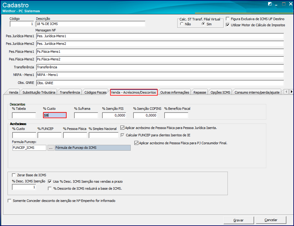
Task: Toggle Calcular FUNCEP para clientes Isentos de IE
Action: (122, 135)
